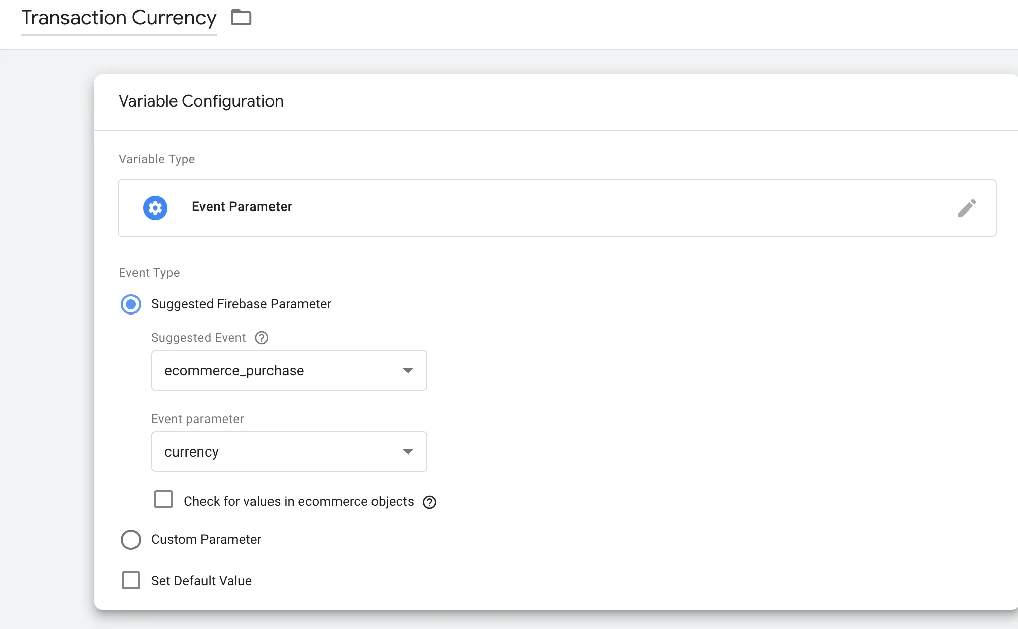Image resolution: width=1018 pixels, height=629 pixels.
Task: Click the 'Suggested Firebase Parameter' label text
Action: click(241, 304)
